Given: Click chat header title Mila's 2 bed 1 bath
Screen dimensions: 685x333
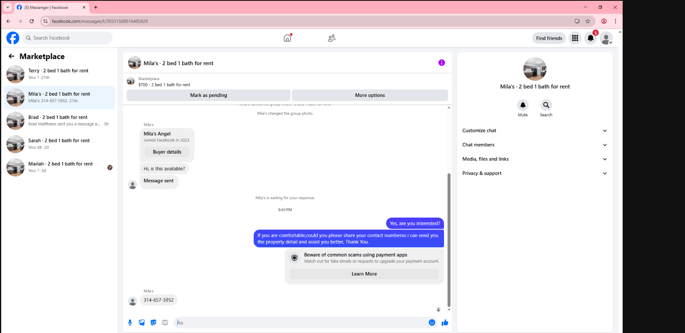Looking at the screenshot, I should [179, 63].
